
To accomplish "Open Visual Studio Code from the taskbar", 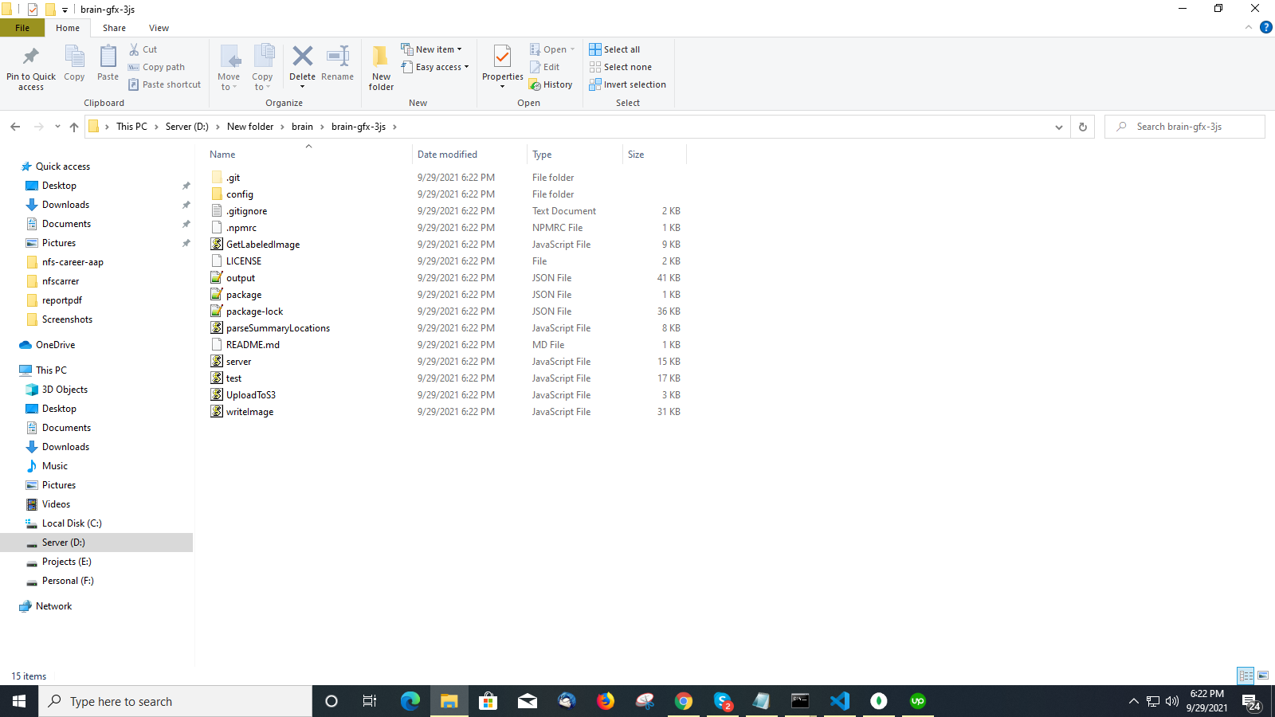I will (x=839, y=701).
